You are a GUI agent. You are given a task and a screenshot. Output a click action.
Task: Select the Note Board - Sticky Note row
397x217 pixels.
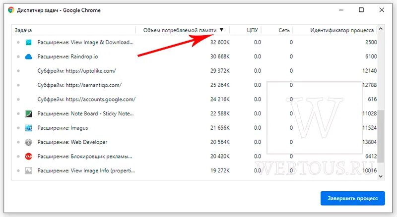coord(195,113)
